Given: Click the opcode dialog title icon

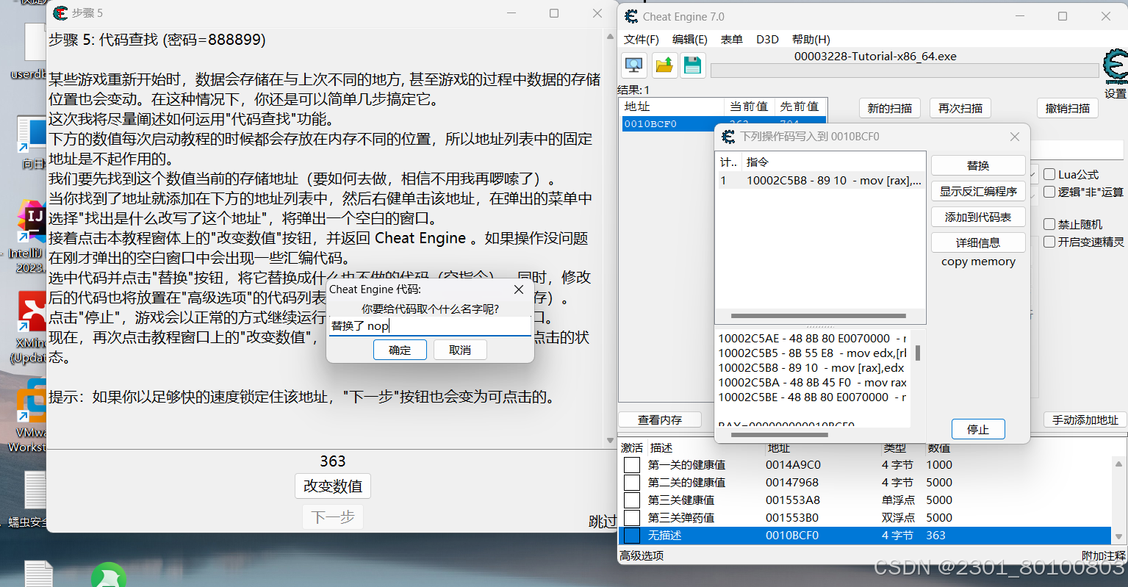Looking at the screenshot, I should (x=728, y=137).
